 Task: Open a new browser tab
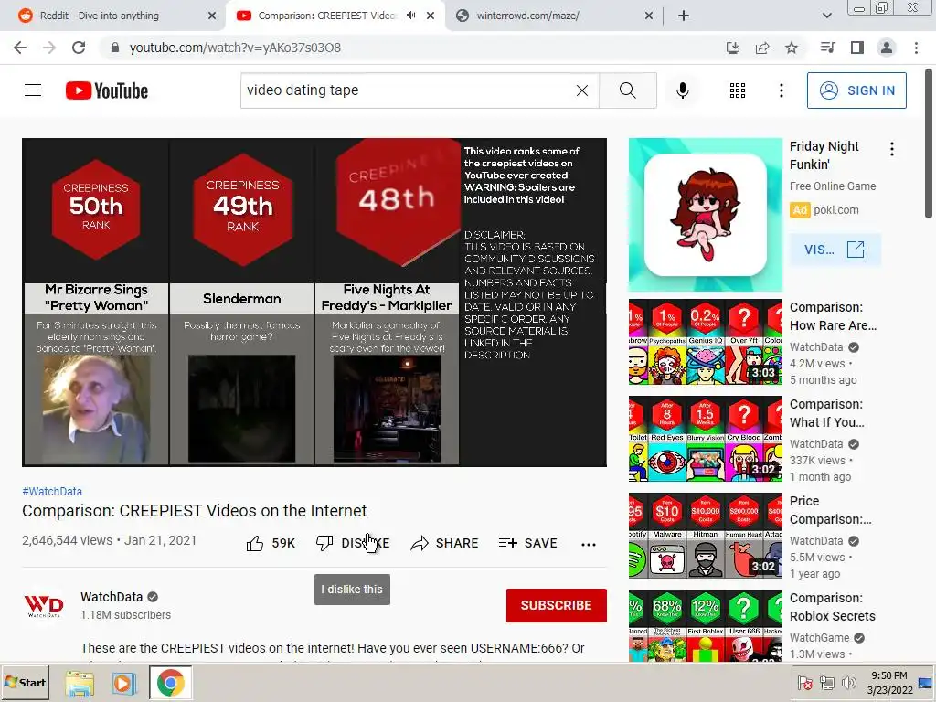pyautogui.click(x=684, y=16)
